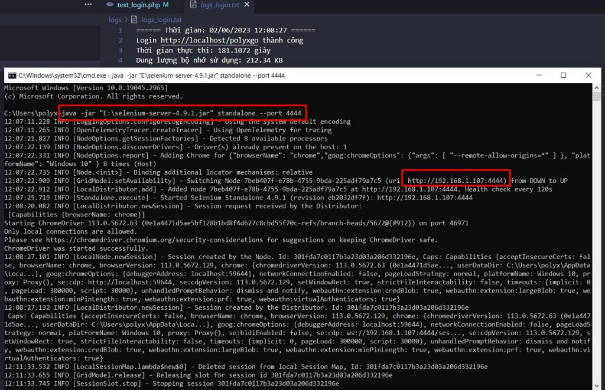
Task: Open the http://localhost/polyxgo link
Action: point(210,41)
